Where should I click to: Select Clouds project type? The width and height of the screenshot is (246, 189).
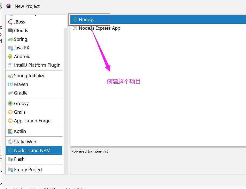[x=21, y=31]
